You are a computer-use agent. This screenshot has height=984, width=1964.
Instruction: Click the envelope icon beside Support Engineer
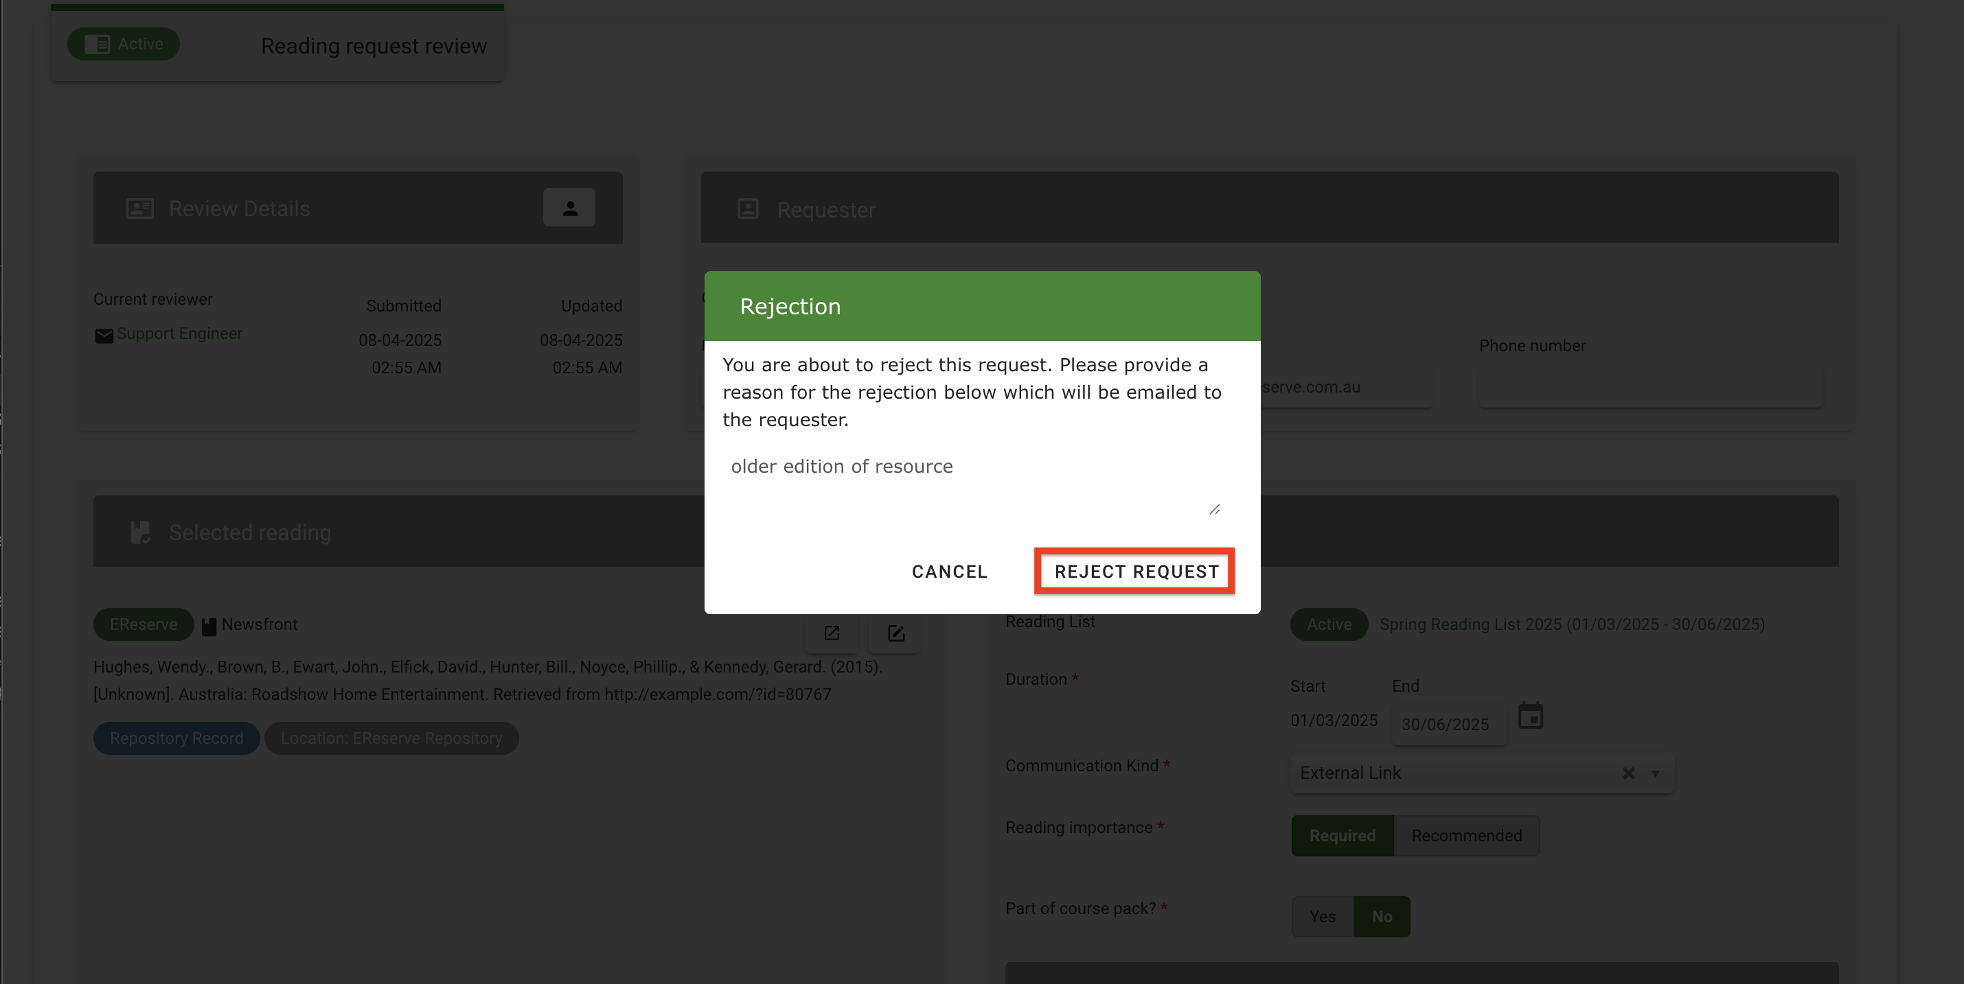(x=104, y=335)
